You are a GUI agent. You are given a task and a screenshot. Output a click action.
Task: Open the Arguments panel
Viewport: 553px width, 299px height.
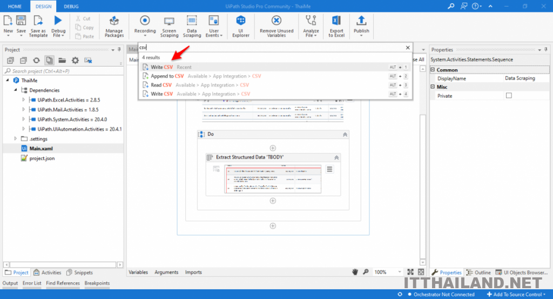pos(166,272)
